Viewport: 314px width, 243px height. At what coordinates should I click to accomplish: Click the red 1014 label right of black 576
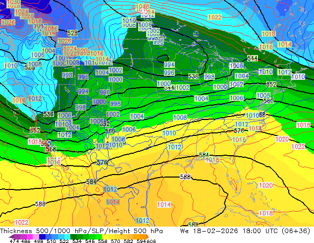tap(255, 128)
